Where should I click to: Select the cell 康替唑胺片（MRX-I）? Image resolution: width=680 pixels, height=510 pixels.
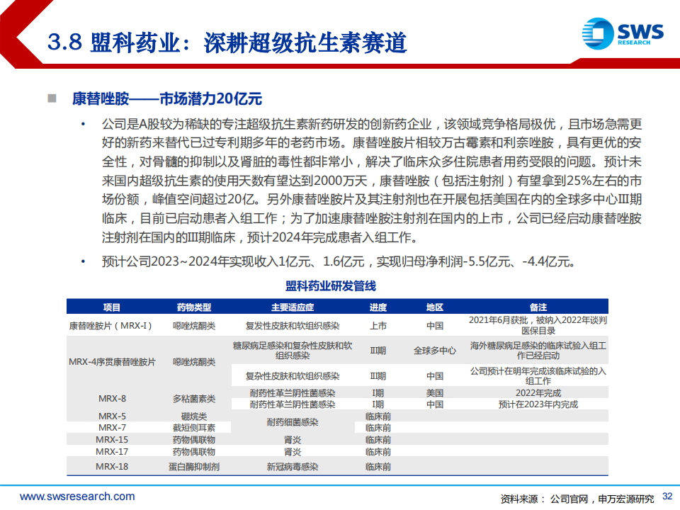click(112, 326)
